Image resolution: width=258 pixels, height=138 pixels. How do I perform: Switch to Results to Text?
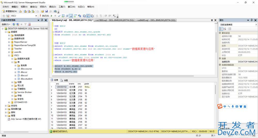point(84,16)
